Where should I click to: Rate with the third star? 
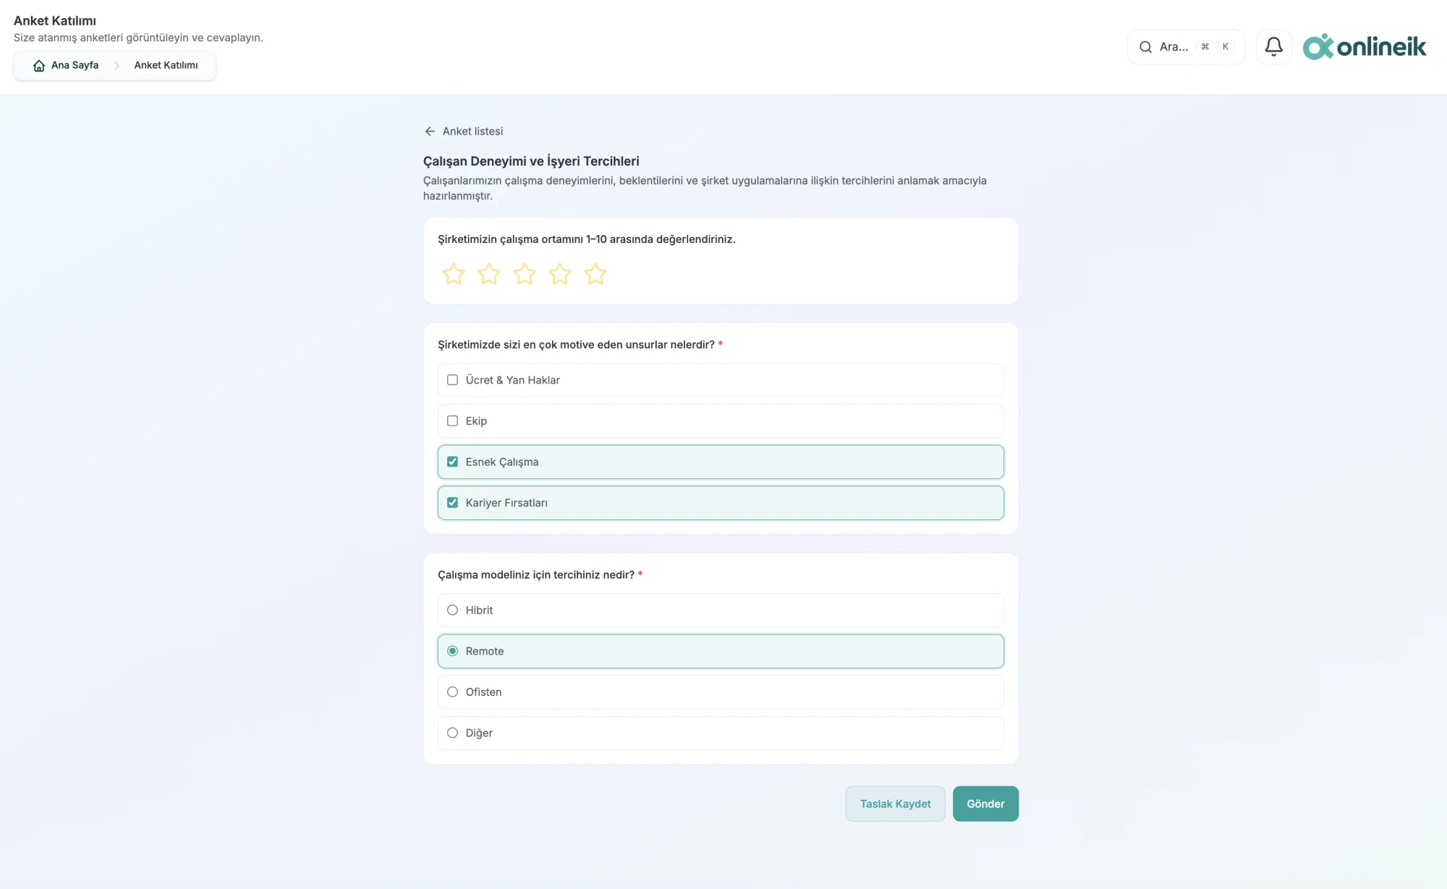525,274
